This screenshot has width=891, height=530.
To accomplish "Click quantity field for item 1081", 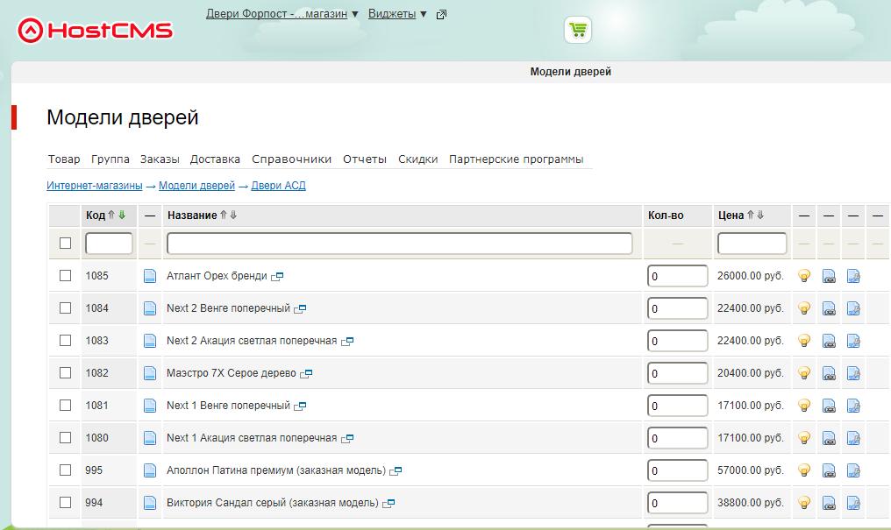I will click(x=677, y=406).
